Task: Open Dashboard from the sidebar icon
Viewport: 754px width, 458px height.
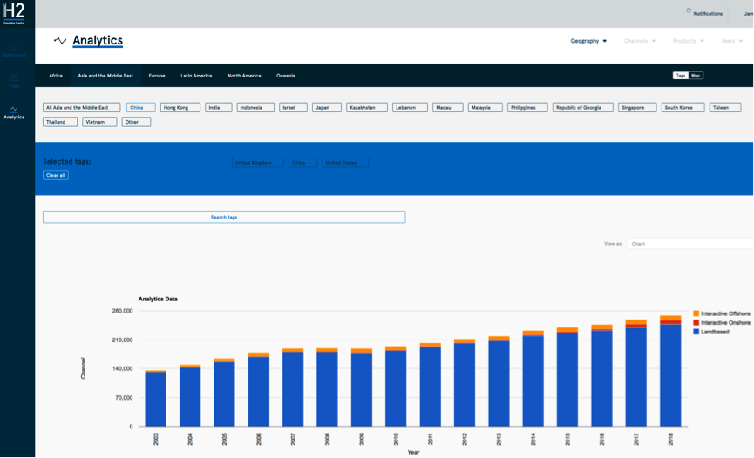Action: pyautogui.click(x=14, y=50)
